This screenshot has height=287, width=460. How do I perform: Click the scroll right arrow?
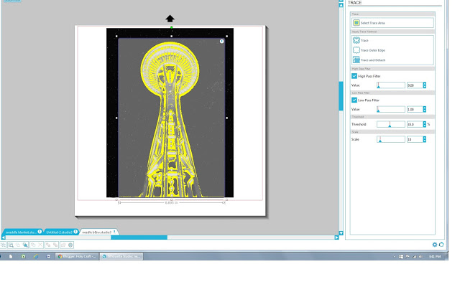click(x=336, y=237)
